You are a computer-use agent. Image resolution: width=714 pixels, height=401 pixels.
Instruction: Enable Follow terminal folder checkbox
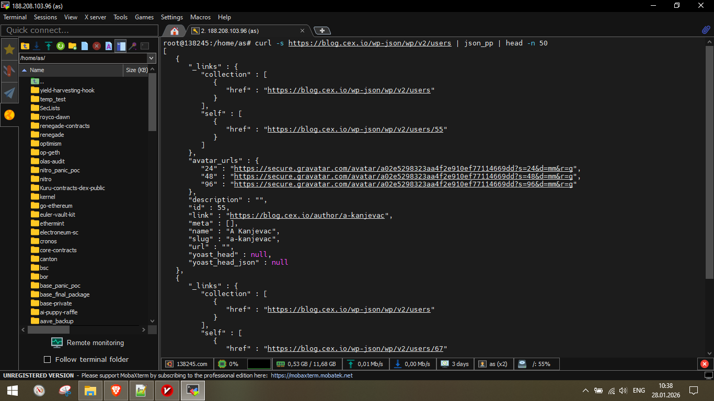click(x=48, y=359)
